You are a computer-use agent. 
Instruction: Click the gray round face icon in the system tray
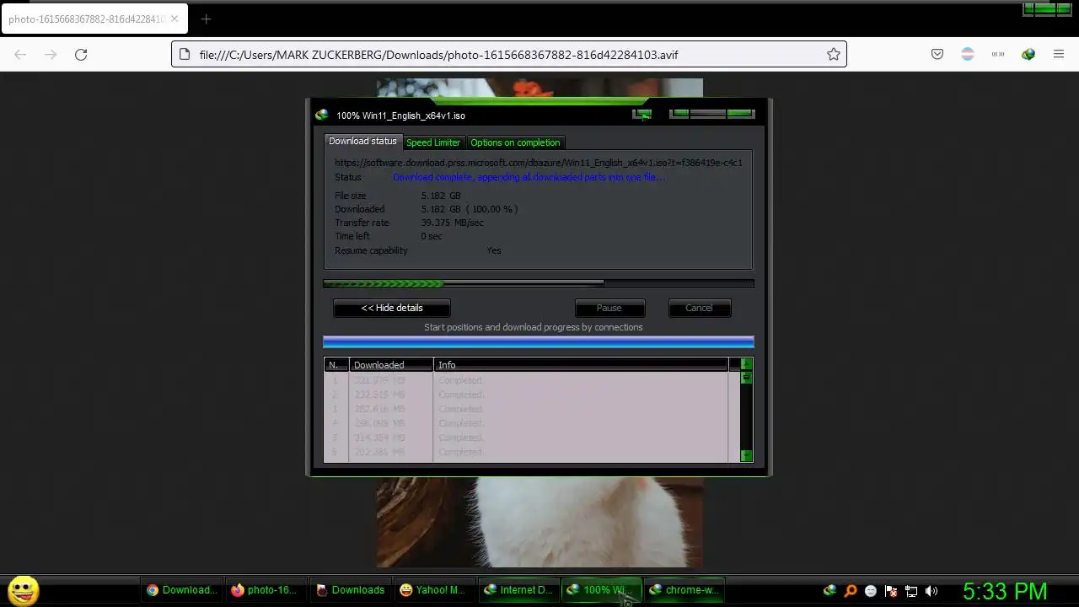click(871, 591)
